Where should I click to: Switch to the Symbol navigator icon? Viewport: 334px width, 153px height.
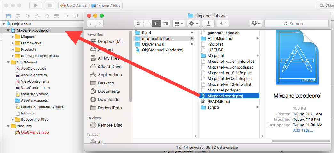click(x=18, y=16)
